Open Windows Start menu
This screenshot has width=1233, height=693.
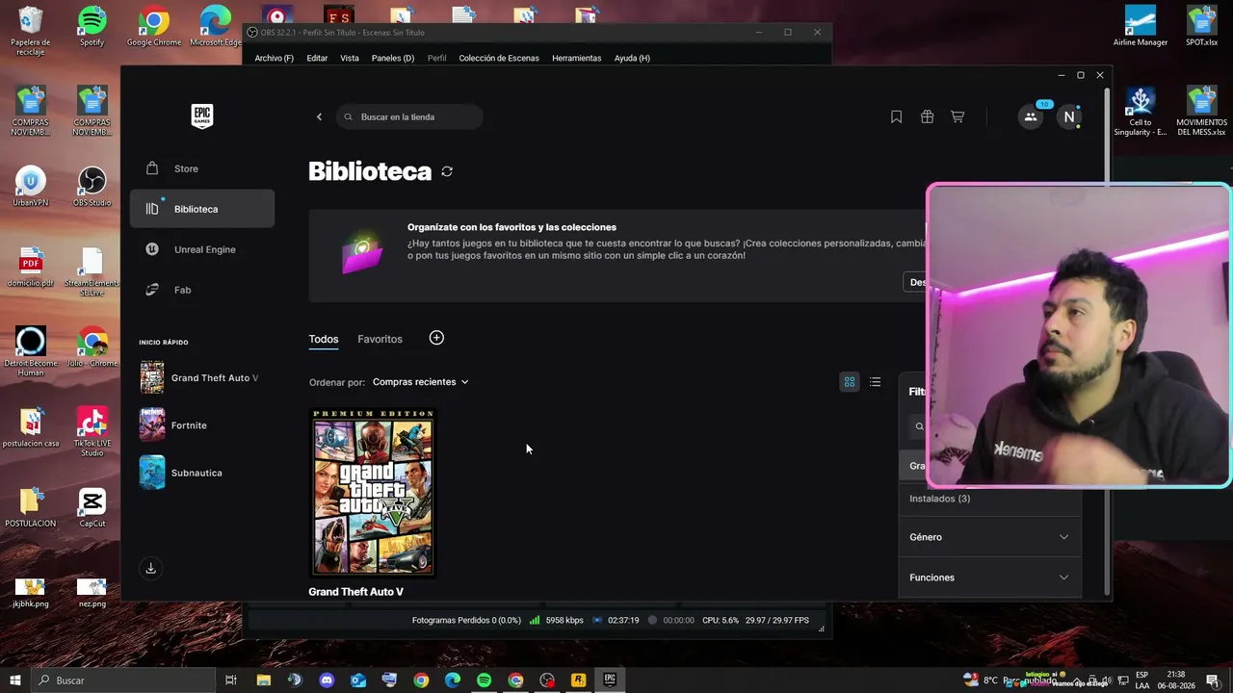15,680
